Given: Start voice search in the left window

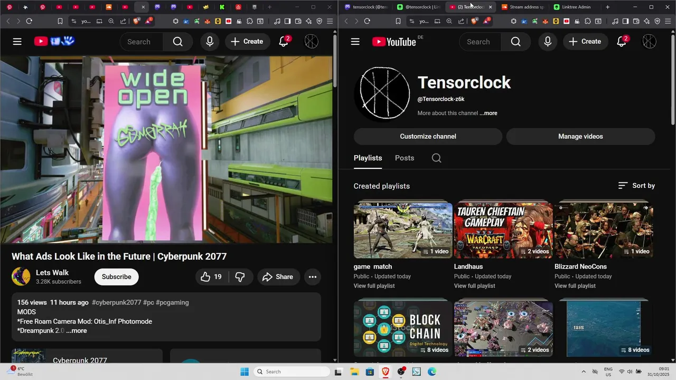Looking at the screenshot, I should (x=210, y=42).
